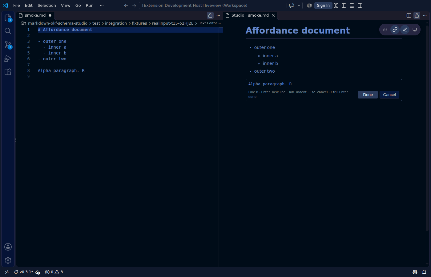This screenshot has width=431, height=277.
Task: Open the Extensions view
Action: 8,72
